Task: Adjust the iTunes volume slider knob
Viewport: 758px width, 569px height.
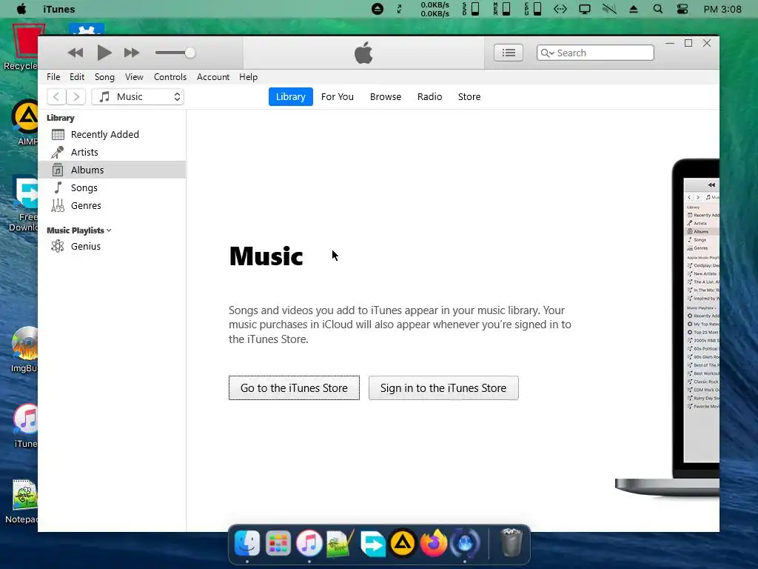Action: point(190,53)
